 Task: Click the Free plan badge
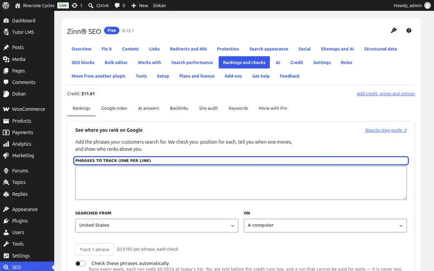pyautogui.click(x=112, y=30)
